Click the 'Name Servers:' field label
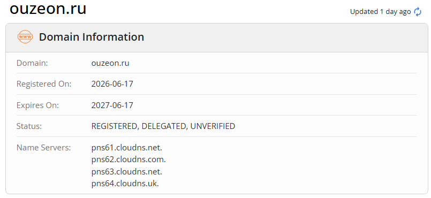Viewport: 431px width, 198px height. click(x=44, y=148)
